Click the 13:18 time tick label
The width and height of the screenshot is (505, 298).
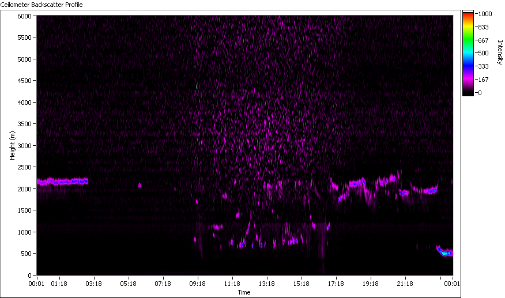pyautogui.click(x=267, y=284)
